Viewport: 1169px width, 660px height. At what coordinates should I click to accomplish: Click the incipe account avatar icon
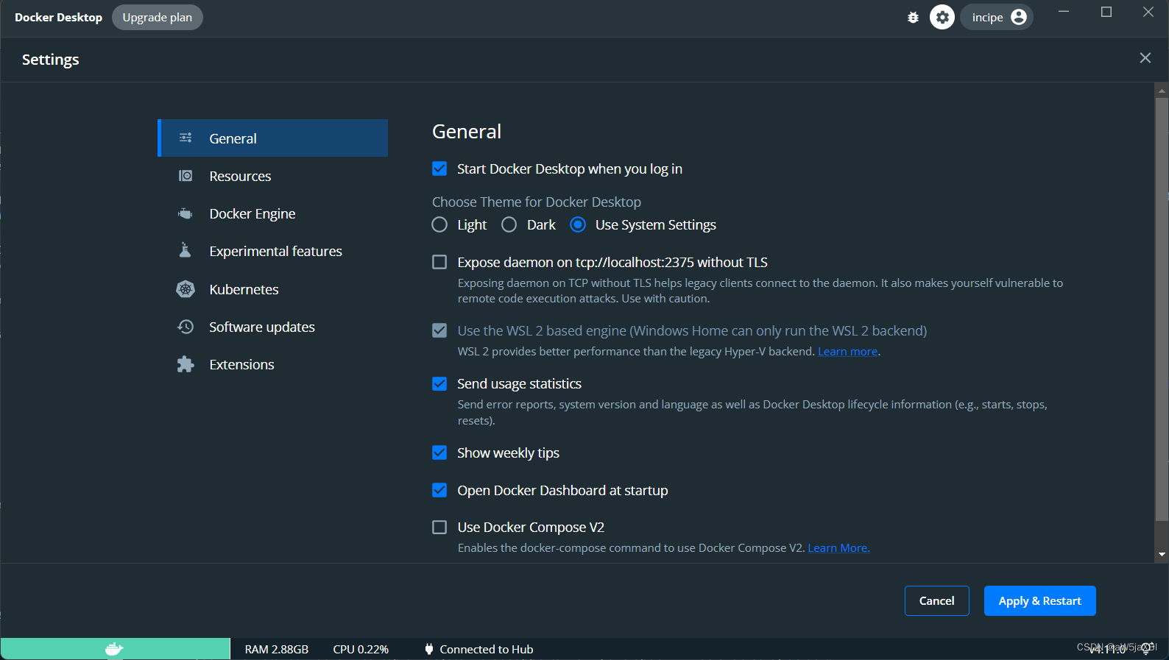(x=1019, y=17)
